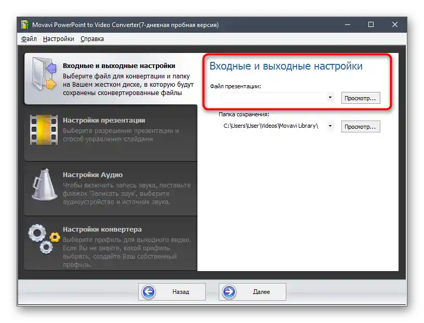Image resolution: width=424 pixels, height=323 pixels.
Task: Open the Настройки menu
Action: pos(58,39)
